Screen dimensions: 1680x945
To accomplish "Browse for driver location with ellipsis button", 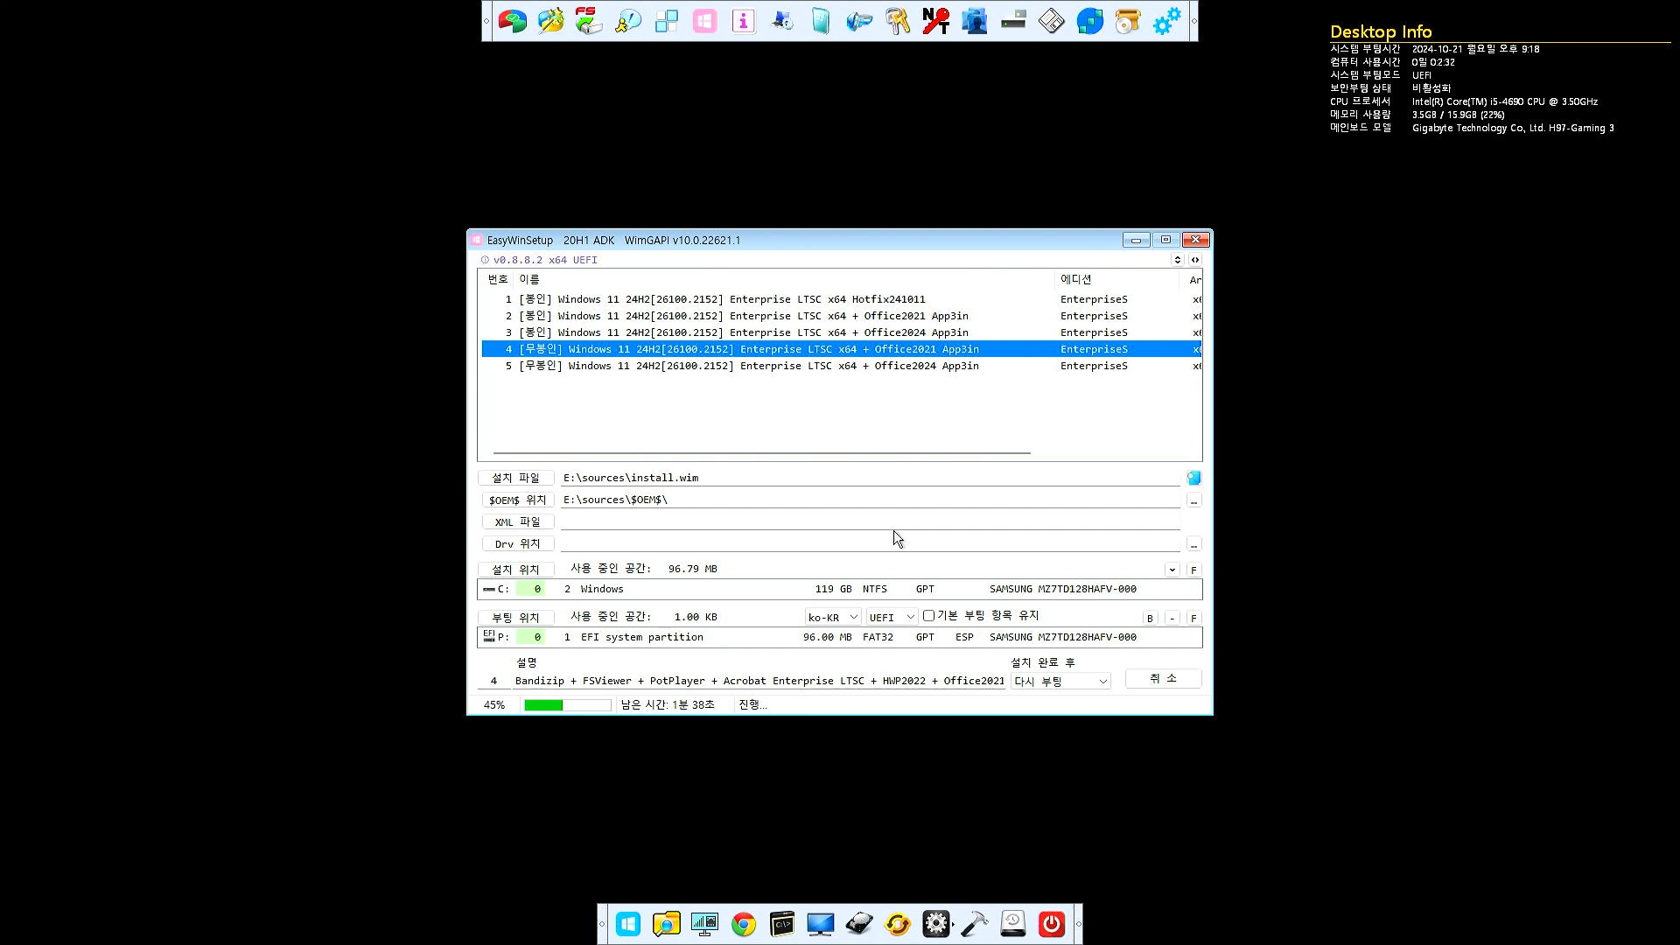I will [x=1193, y=544].
